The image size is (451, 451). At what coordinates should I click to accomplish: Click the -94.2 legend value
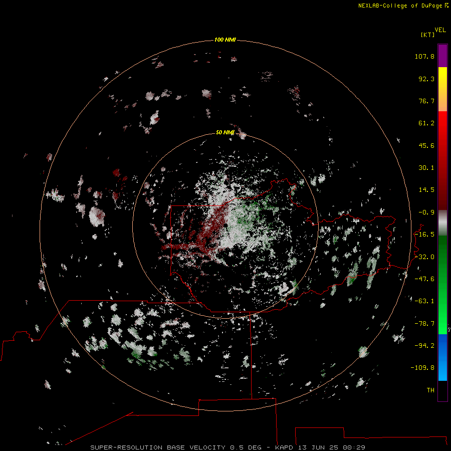coord(424,346)
